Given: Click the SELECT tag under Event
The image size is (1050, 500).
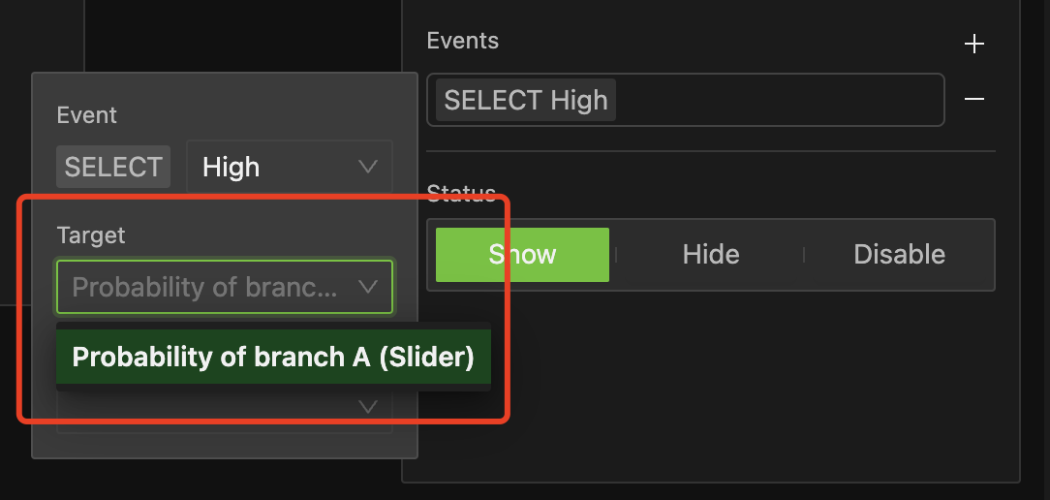Looking at the screenshot, I should [113, 167].
